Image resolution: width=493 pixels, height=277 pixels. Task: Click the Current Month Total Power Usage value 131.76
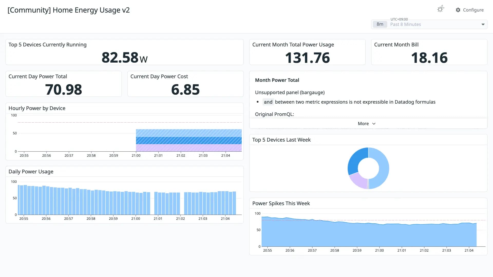307,58
